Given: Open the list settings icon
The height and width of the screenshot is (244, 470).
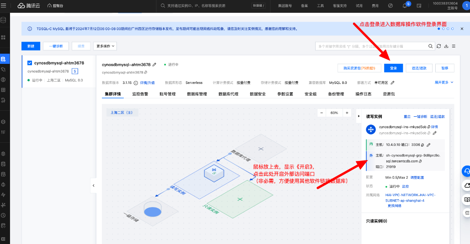Looking at the screenshot, I should pyautogui.click(x=454, y=46).
